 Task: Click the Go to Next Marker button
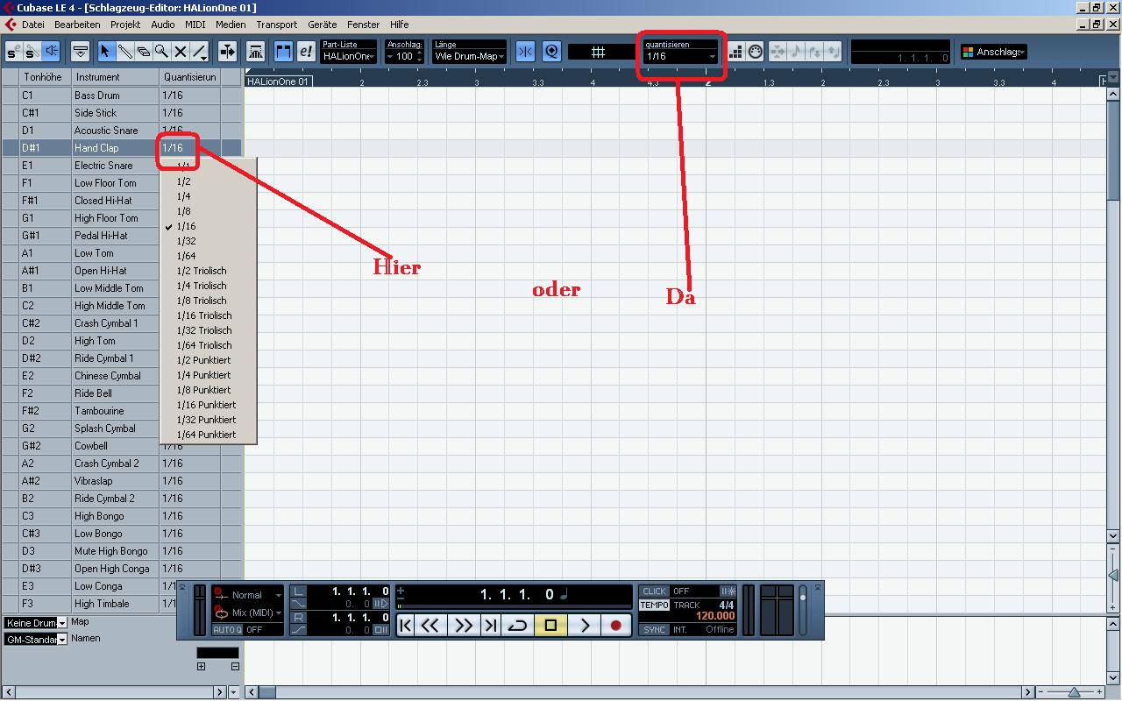pos(491,625)
